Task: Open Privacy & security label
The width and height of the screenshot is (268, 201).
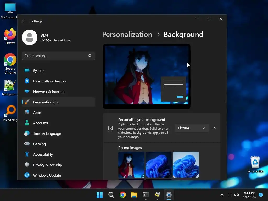Action: click(x=48, y=165)
